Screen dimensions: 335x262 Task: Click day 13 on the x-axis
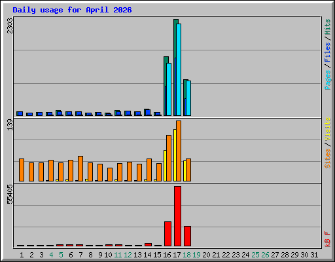(x=137, y=255)
